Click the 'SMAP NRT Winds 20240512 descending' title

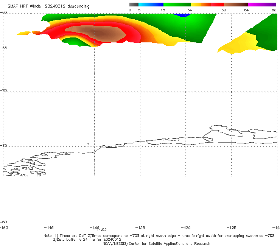(48, 6)
